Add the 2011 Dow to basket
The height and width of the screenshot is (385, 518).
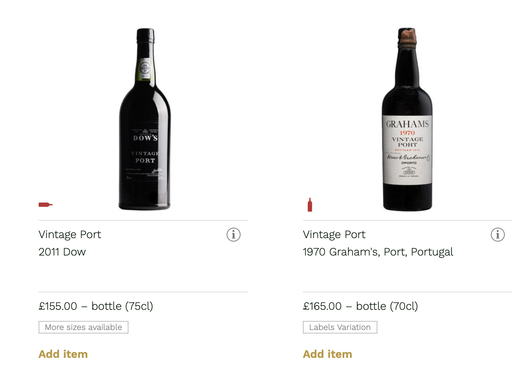(63, 354)
